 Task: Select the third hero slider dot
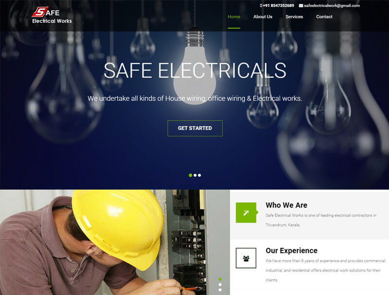(199, 175)
